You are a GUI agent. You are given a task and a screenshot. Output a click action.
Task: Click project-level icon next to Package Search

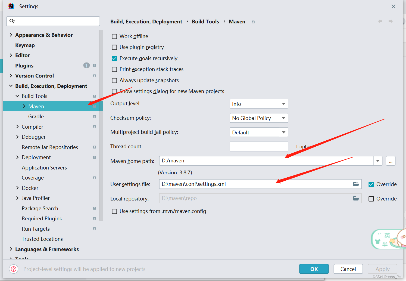tap(94, 208)
